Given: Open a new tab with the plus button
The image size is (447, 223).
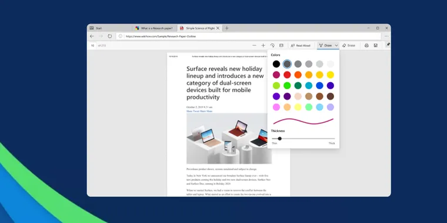Looking at the screenshot, I should pyautogui.click(x=226, y=28).
